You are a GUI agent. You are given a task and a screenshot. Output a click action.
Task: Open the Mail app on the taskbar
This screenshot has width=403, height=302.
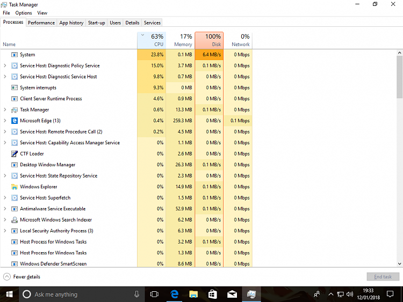(x=232, y=294)
